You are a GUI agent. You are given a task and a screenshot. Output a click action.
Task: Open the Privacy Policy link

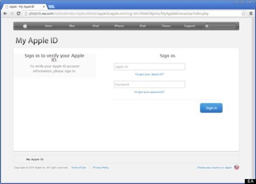tap(101, 167)
